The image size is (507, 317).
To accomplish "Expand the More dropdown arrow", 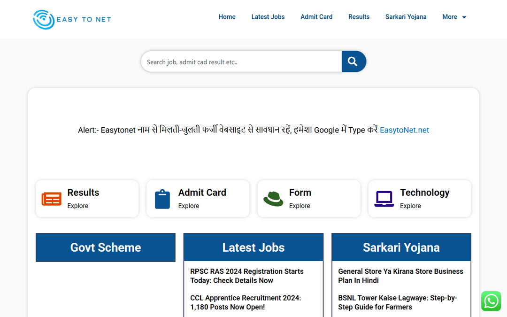I will (x=464, y=17).
